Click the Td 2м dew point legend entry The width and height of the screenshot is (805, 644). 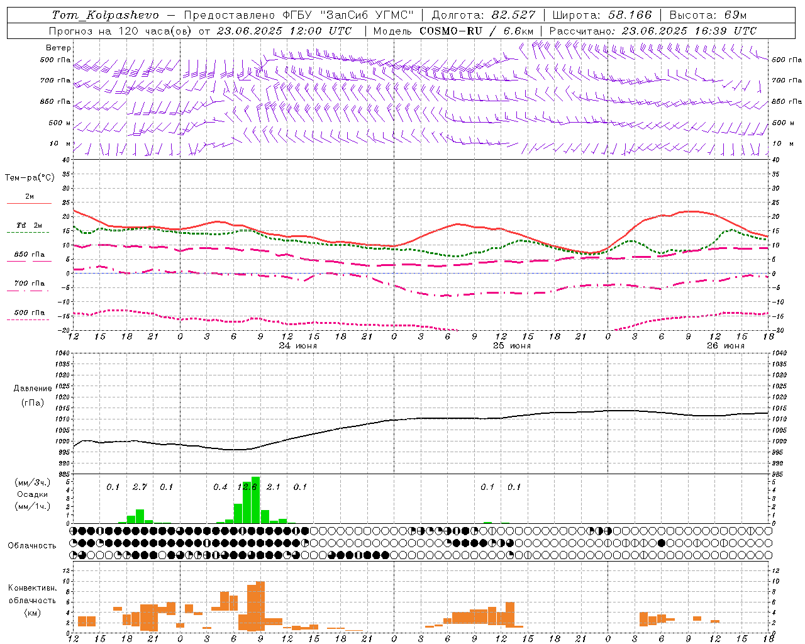pyautogui.click(x=29, y=225)
